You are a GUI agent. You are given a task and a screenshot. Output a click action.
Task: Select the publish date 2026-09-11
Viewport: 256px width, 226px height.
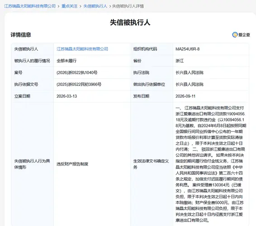pos(185,96)
